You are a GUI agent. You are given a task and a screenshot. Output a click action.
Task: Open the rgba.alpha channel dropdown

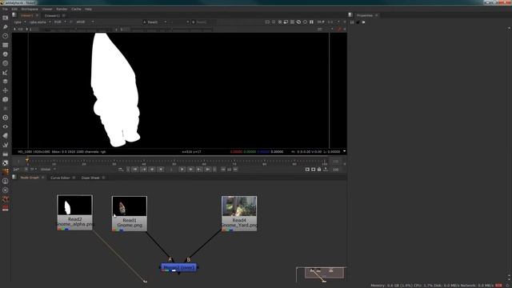click(40, 22)
